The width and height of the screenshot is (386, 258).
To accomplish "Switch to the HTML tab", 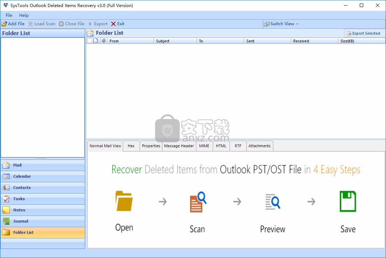I will pyautogui.click(x=221, y=146).
